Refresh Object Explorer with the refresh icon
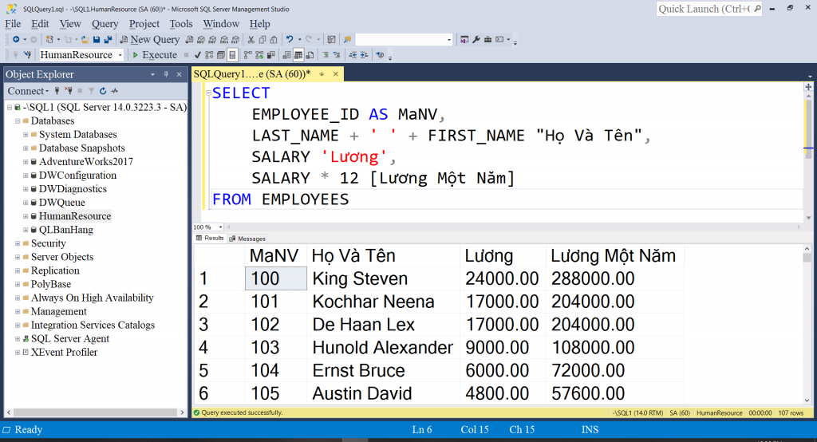 coord(103,91)
